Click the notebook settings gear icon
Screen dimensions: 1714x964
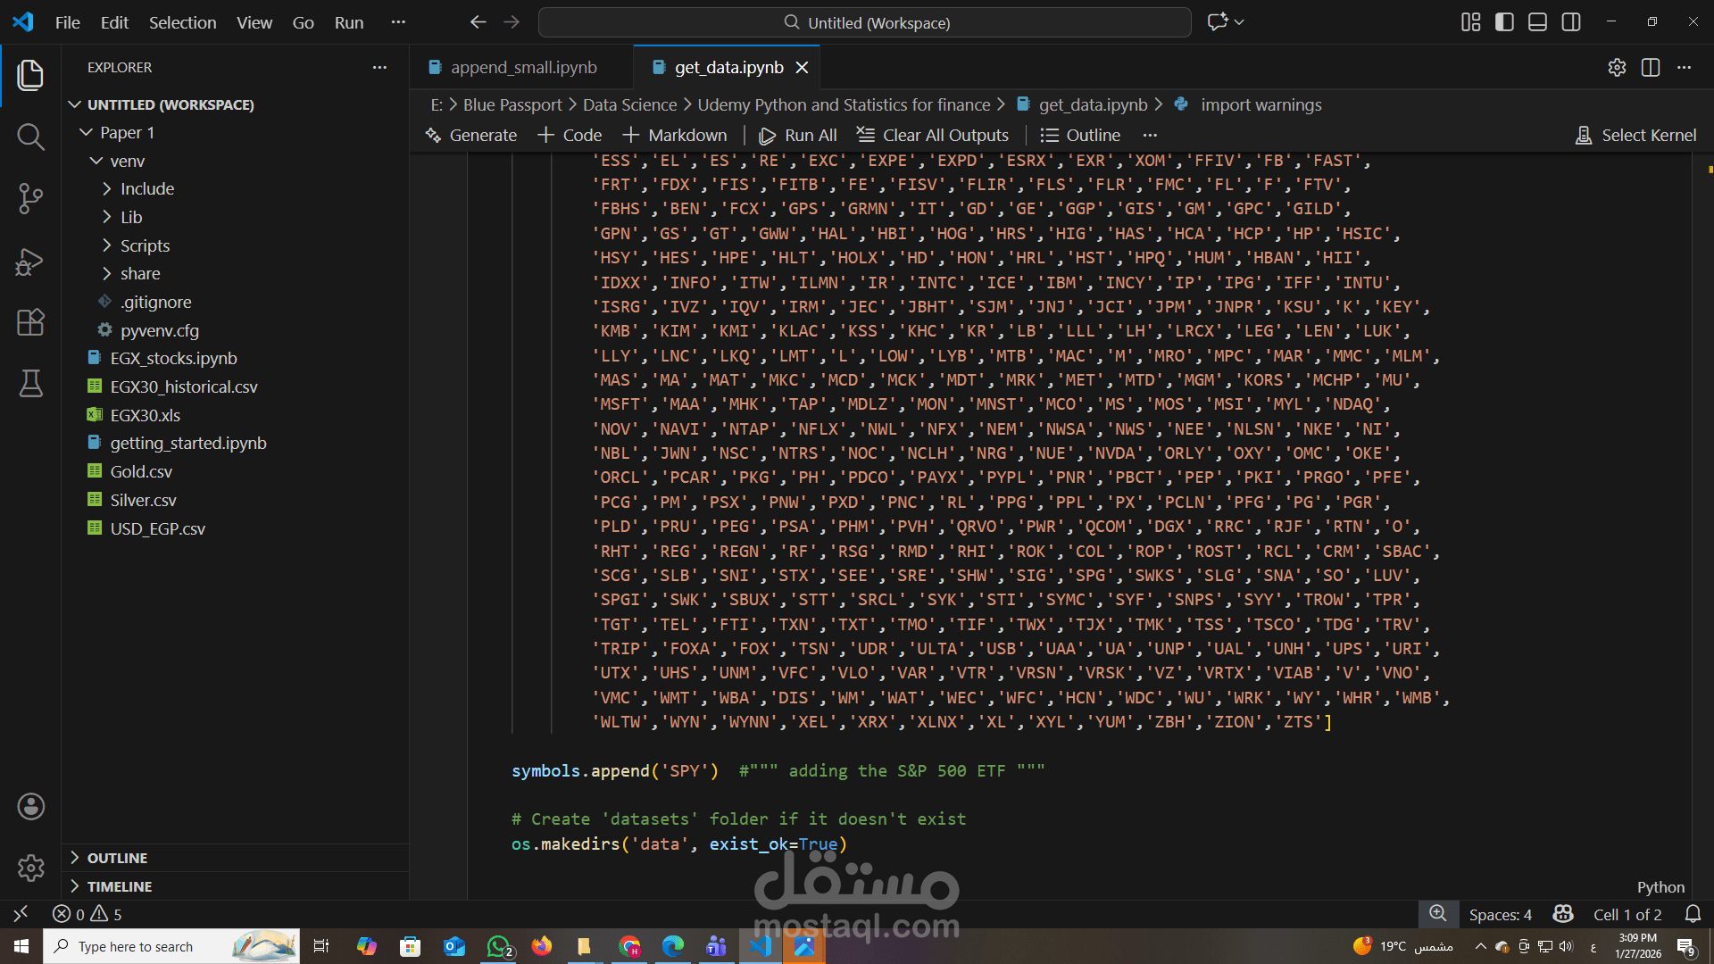(1617, 68)
